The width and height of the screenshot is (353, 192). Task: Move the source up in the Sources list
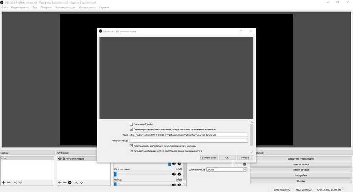pos(76,183)
